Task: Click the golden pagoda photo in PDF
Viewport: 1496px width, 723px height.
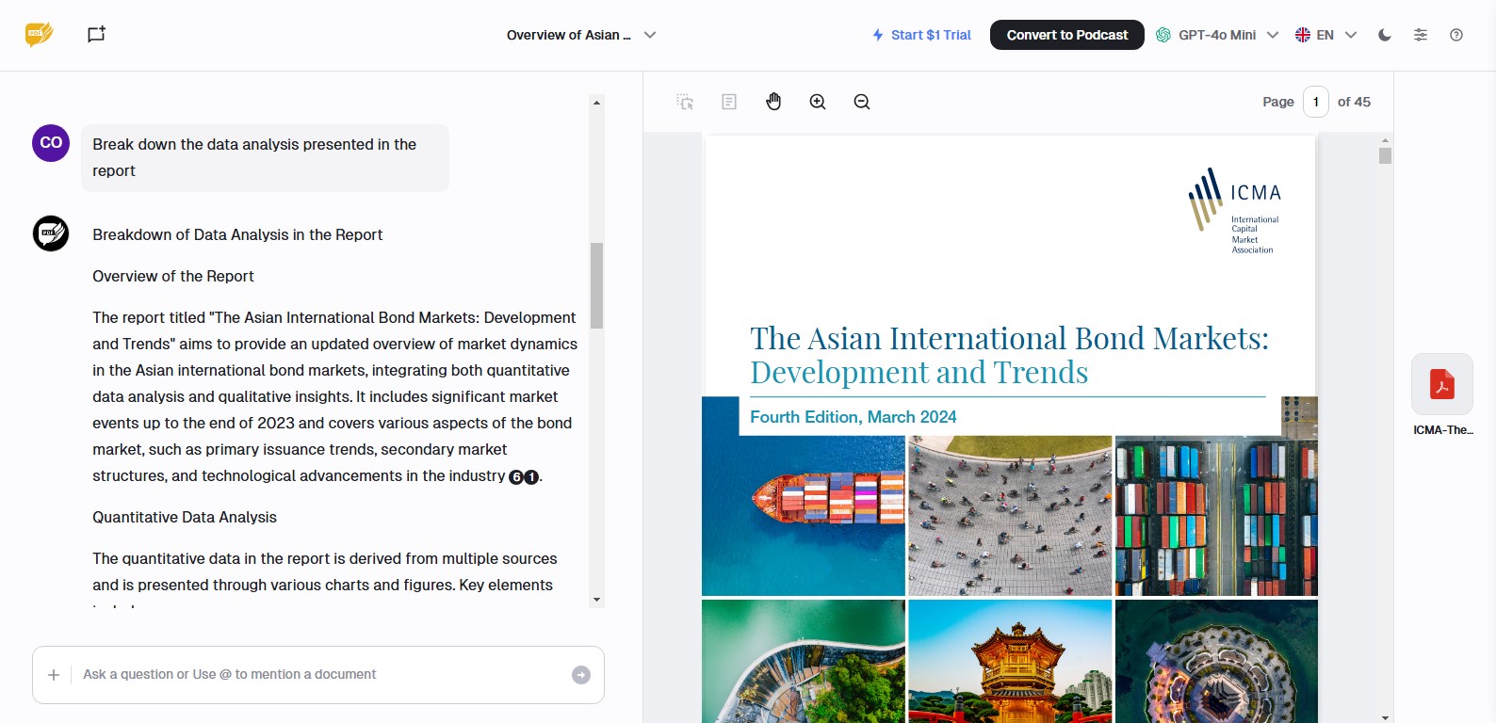Action: point(1010,662)
